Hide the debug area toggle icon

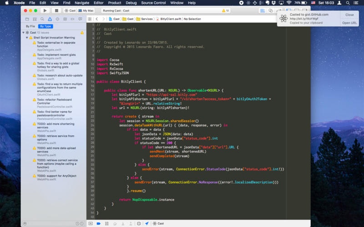click(x=91, y=223)
